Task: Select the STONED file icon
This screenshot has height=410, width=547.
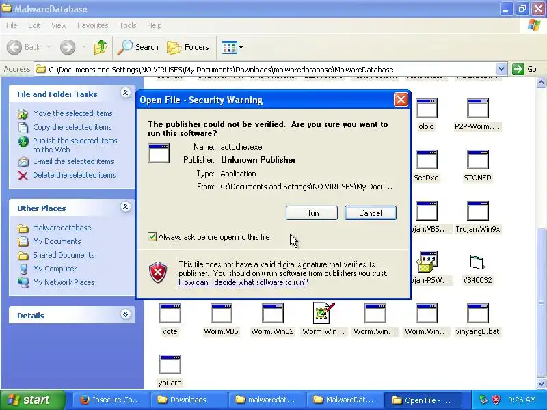Action: [x=477, y=160]
